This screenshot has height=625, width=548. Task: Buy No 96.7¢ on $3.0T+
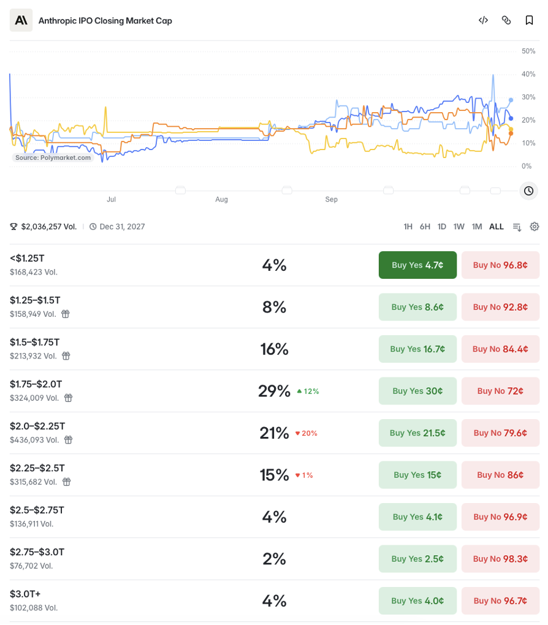coord(501,600)
